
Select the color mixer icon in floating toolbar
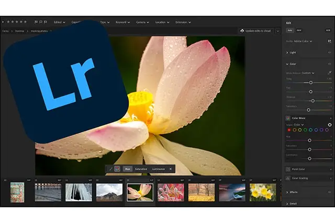tap(117, 169)
